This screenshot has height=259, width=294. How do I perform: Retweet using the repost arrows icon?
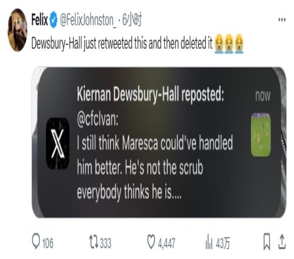[93, 242]
